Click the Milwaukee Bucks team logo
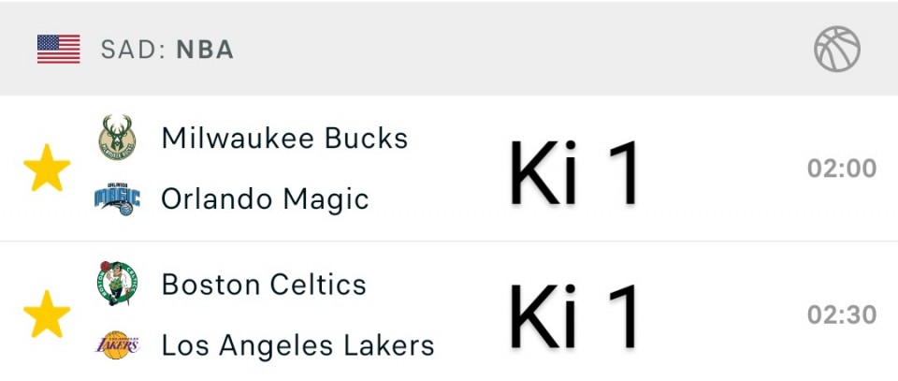Viewport: 898px width, 381px height. (x=118, y=138)
